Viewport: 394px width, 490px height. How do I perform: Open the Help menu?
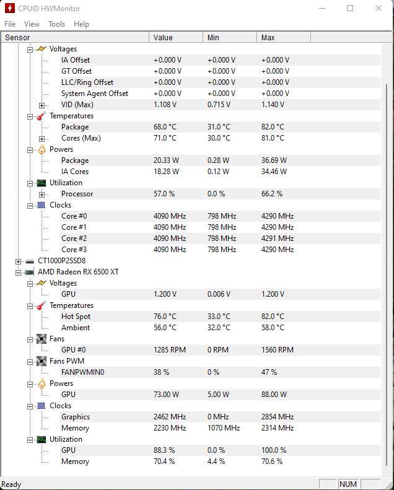[x=81, y=24]
